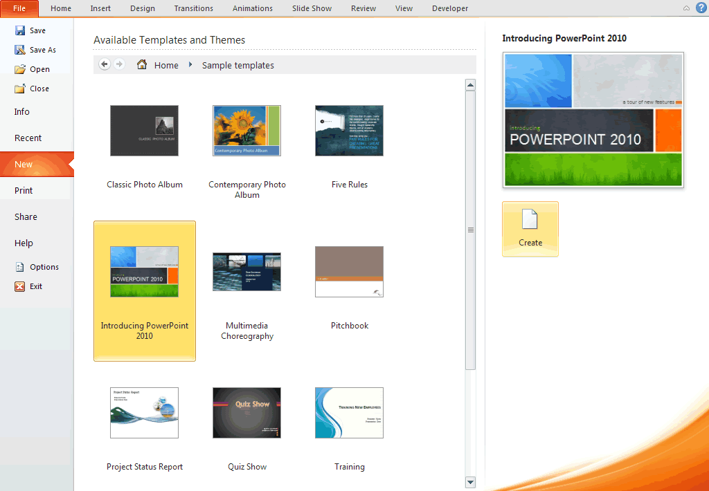
Task: Click the Save As icon
Action: [x=19, y=50]
